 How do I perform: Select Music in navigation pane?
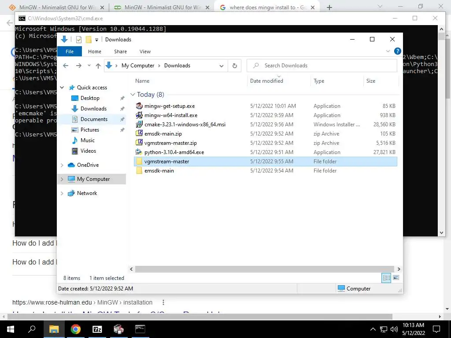pos(88,140)
